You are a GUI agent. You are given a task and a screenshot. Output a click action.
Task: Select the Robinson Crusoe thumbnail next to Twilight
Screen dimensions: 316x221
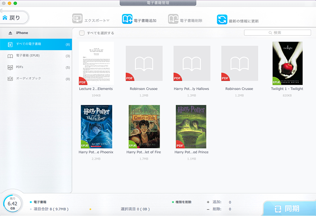[x=240, y=63]
